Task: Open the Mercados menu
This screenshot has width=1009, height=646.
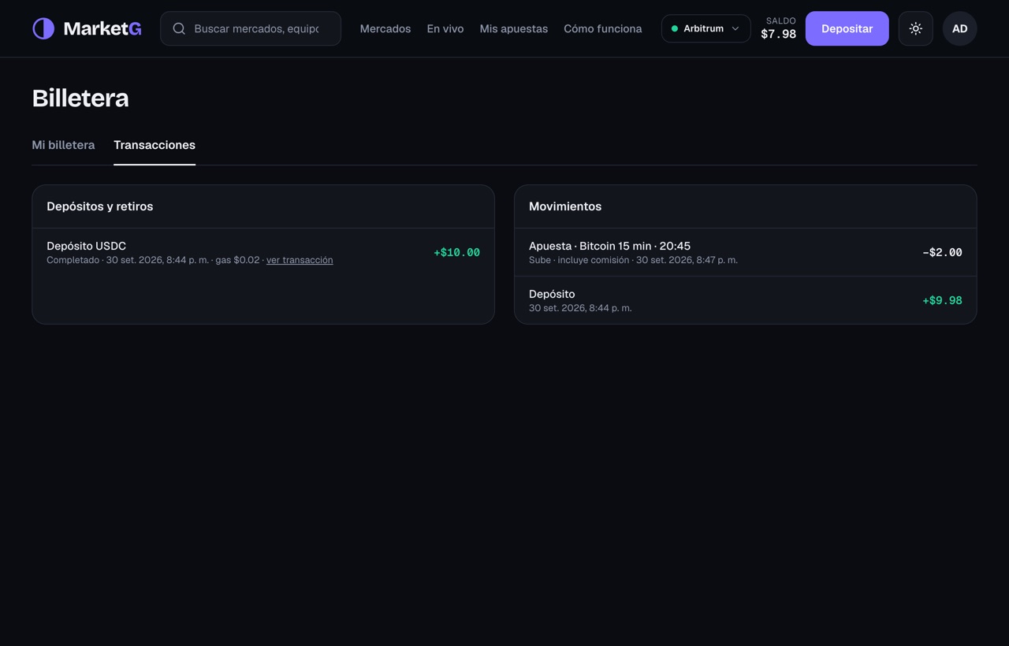Action: (x=385, y=28)
